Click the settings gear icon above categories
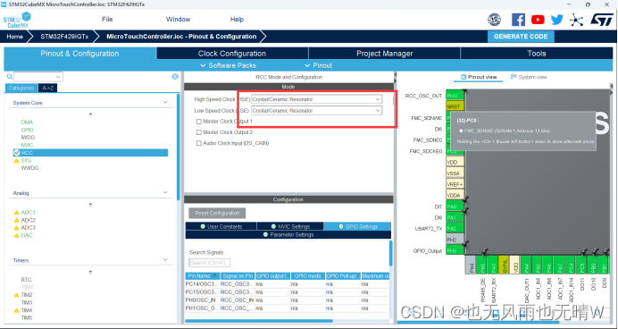Viewport: 618px width, 329px height. point(175,77)
